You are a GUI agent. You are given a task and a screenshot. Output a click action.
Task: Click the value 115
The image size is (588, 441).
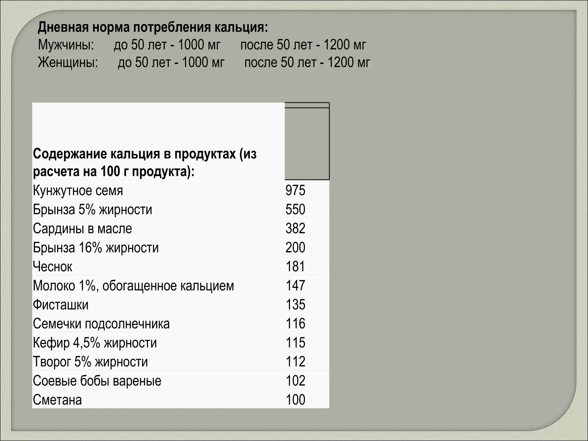click(x=295, y=343)
